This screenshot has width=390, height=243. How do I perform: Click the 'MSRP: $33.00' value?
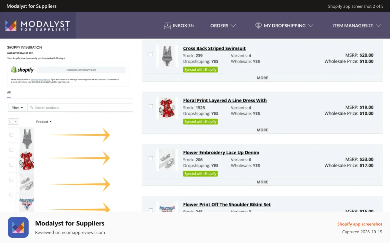point(359,159)
